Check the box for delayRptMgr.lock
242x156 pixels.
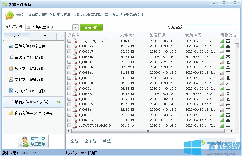click(x=69, y=41)
